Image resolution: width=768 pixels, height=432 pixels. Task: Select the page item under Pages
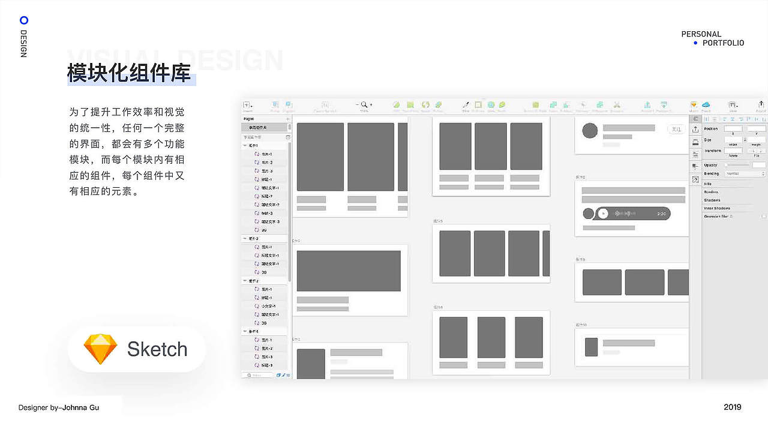(x=264, y=128)
